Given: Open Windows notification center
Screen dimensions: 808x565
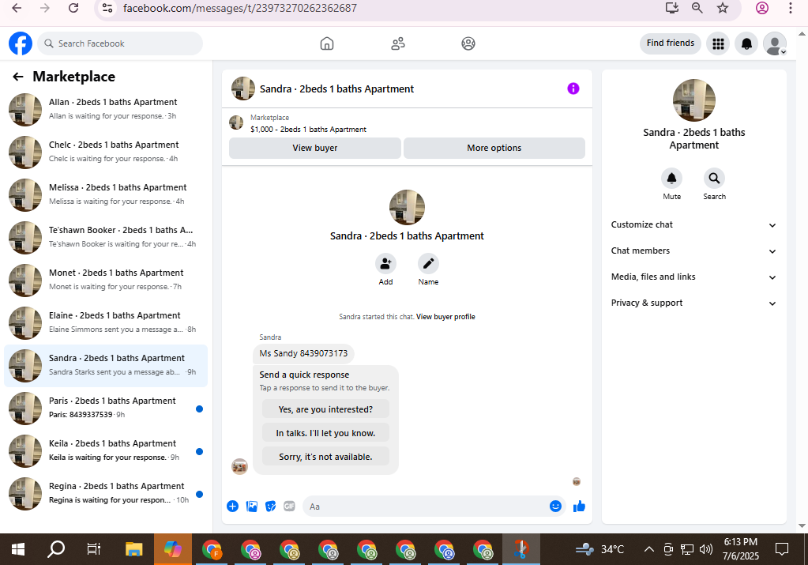Looking at the screenshot, I should [782, 549].
